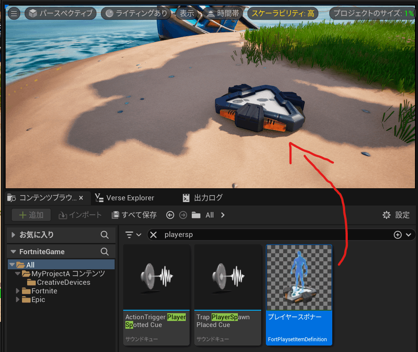
Task: Select the MyProjectA コンテンツ folder
Action: click(x=63, y=274)
